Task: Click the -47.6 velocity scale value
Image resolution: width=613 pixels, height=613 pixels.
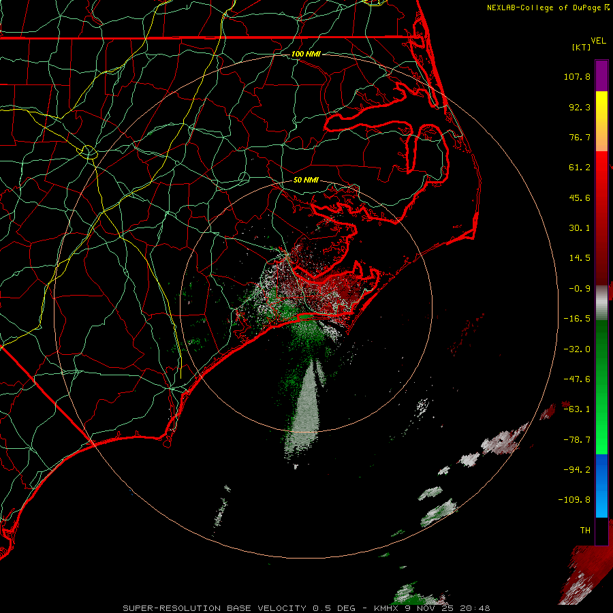Action: [x=577, y=379]
